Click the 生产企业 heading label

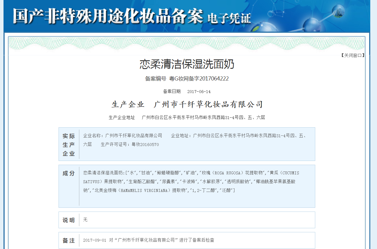[x=128, y=104]
